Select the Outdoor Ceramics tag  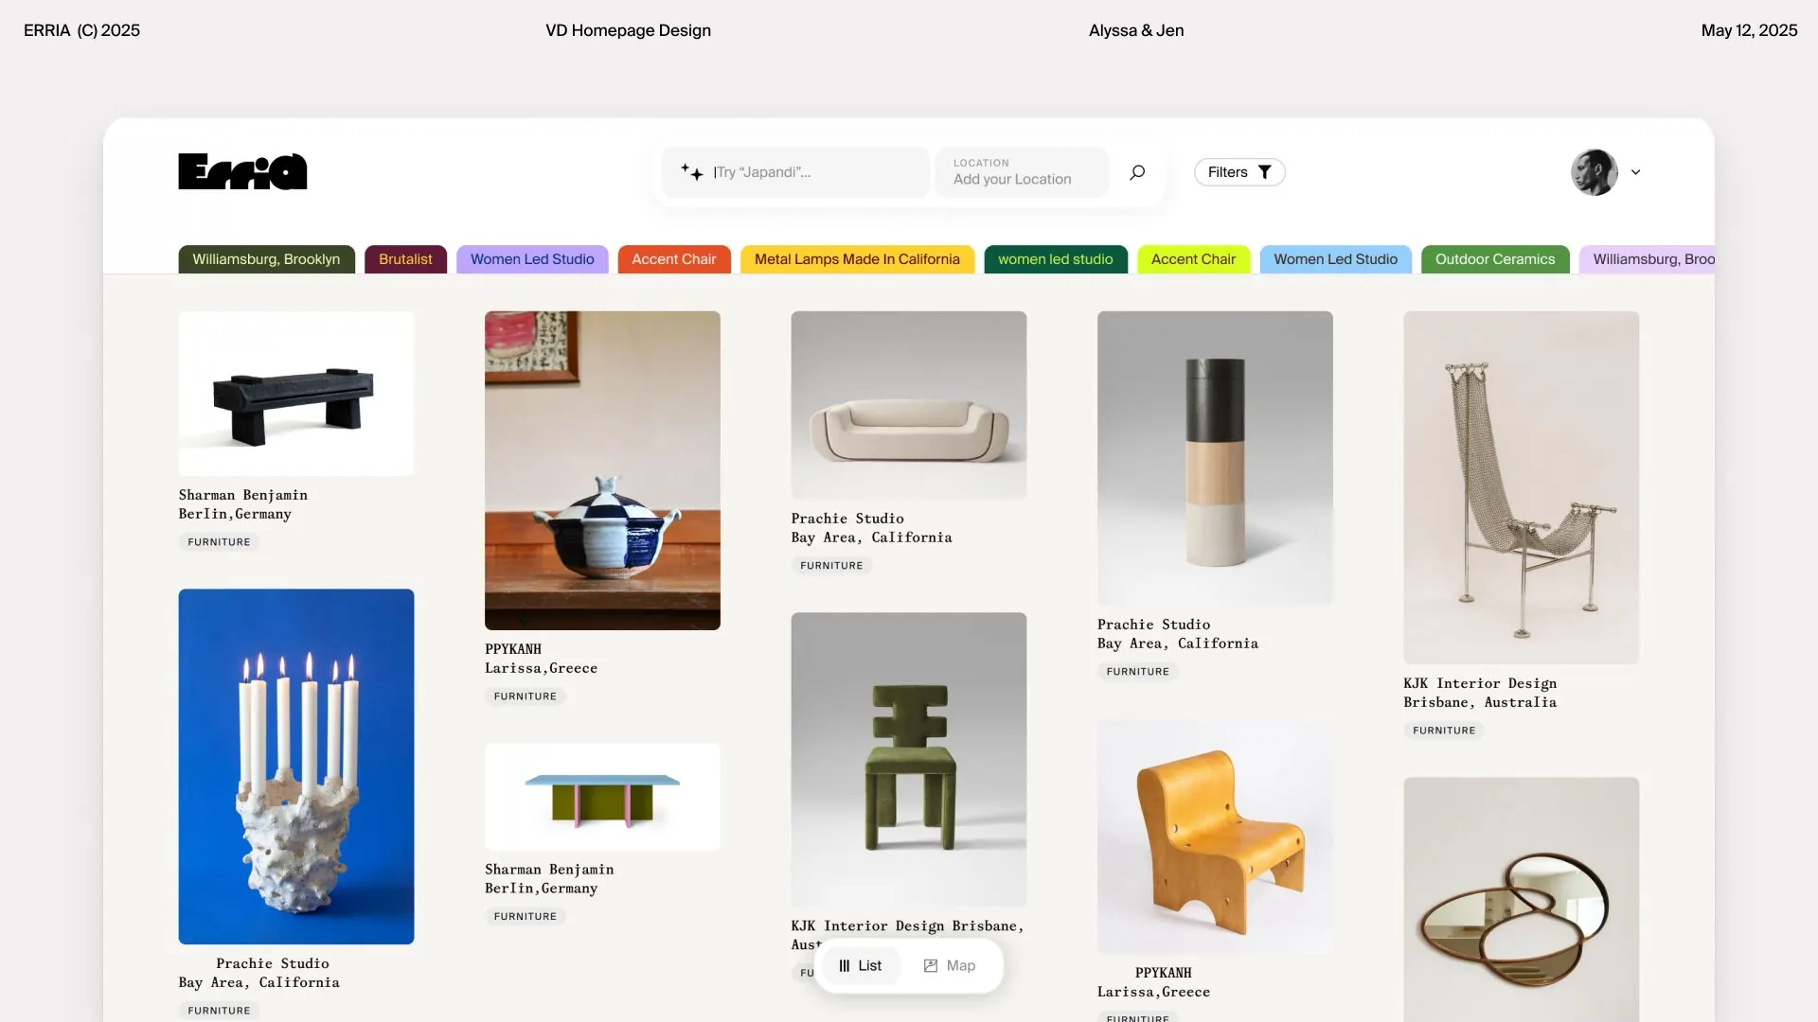tap(1495, 259)
